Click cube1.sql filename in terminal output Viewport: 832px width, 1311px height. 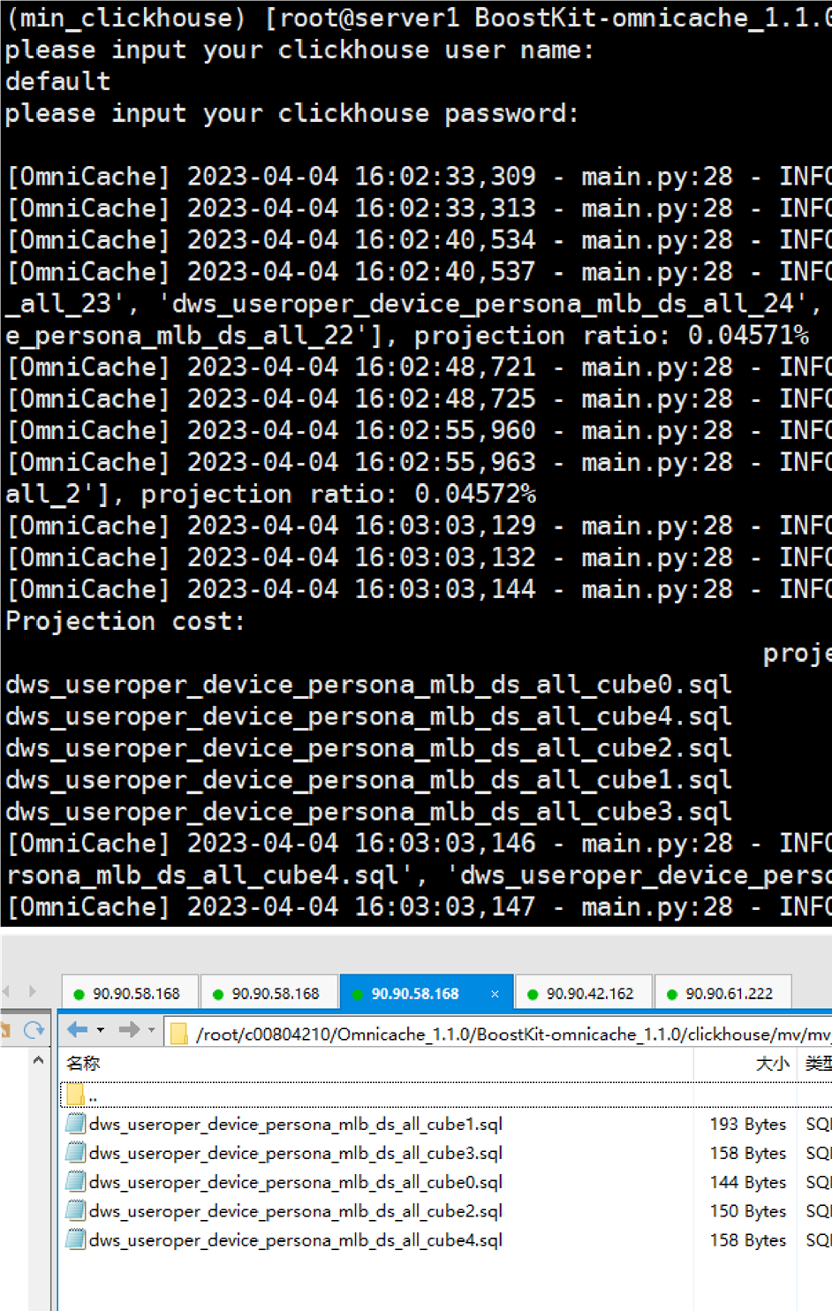tap(368, 780)
